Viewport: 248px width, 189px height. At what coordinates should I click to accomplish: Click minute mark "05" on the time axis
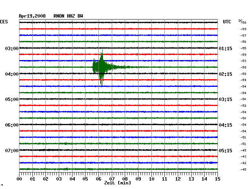pyautogui.click(x=85, y=179)
